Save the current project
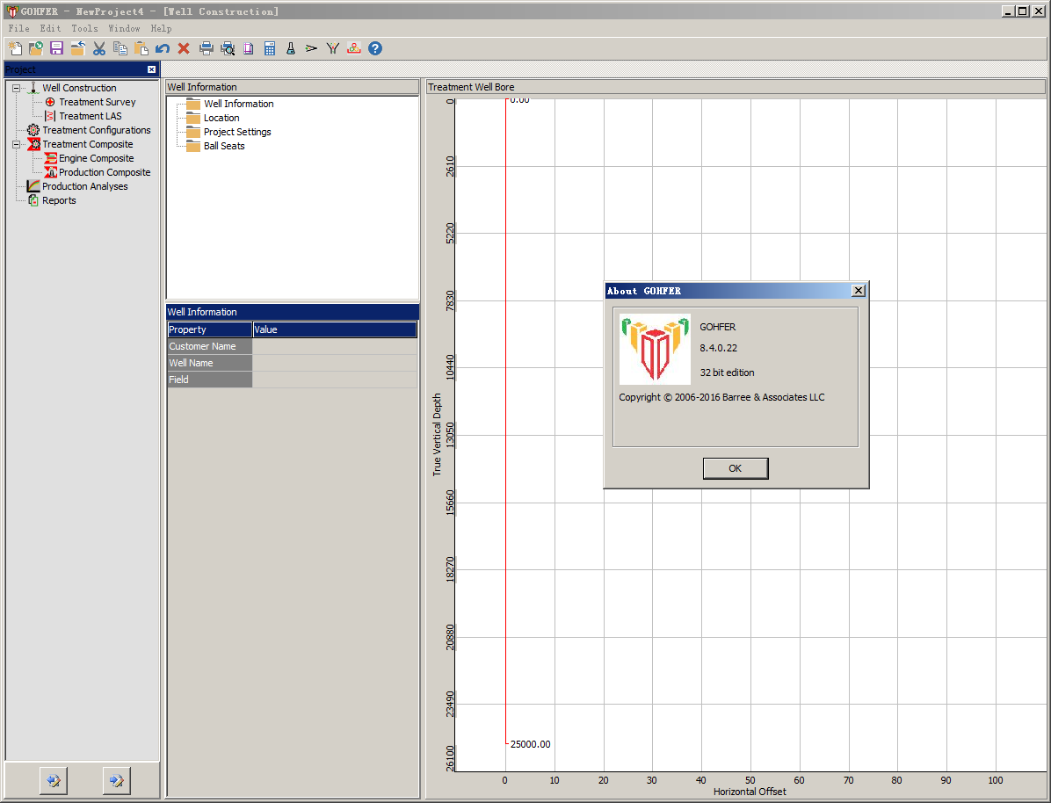The image size is (1051, 803). coord(56,48)
